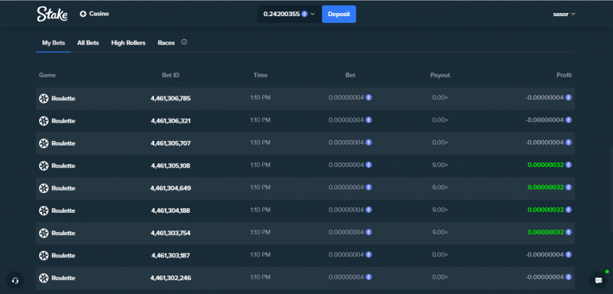Screen dimensions: 613x294
Task: Open bet ID 4,461,303,187
Action: coord(170,256)
